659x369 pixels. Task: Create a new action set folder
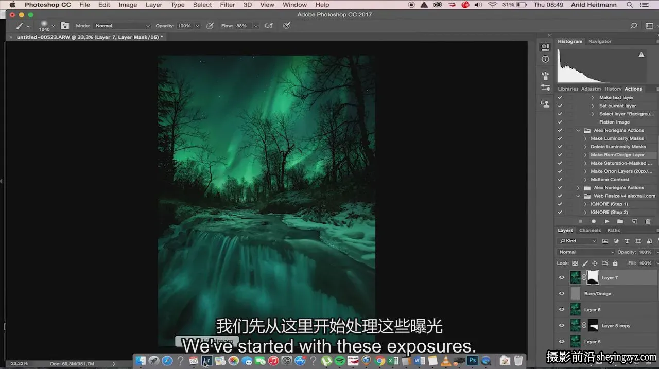pyautogui.click(x=620, y=221)
